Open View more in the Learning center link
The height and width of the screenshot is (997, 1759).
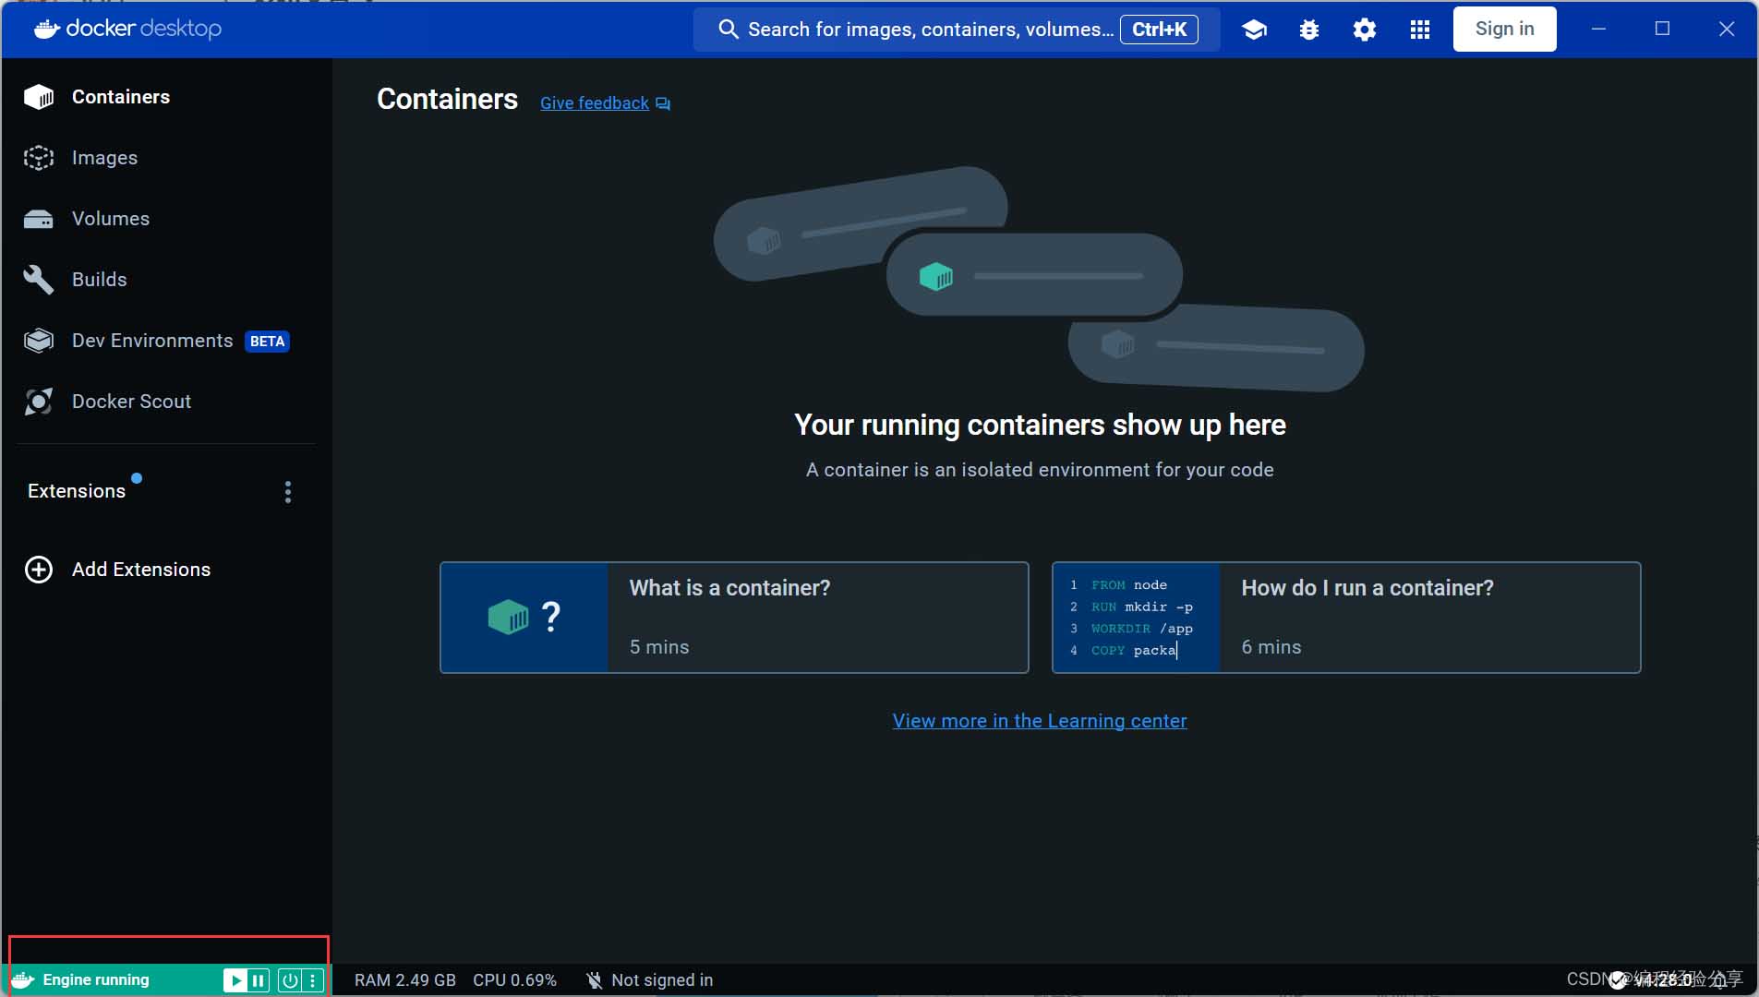(1040, 721)
